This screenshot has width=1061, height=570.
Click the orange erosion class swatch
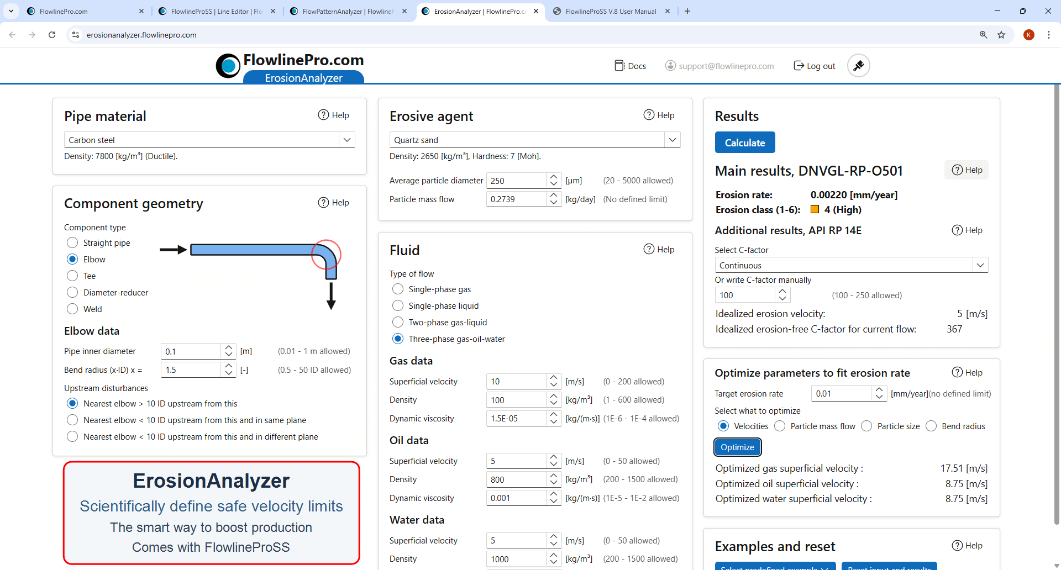(x=815, y=209)
